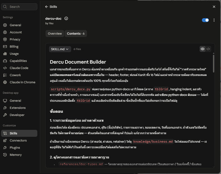Open Memory settings

coord(19,155)
